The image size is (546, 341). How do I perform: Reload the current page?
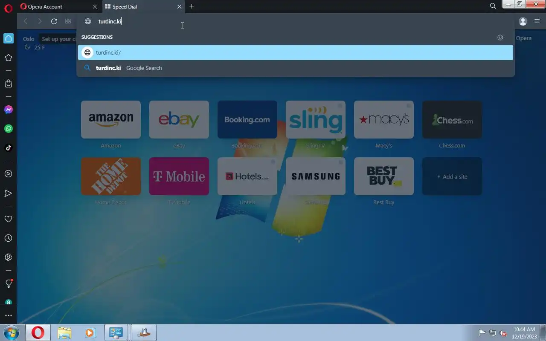(54, 21)
